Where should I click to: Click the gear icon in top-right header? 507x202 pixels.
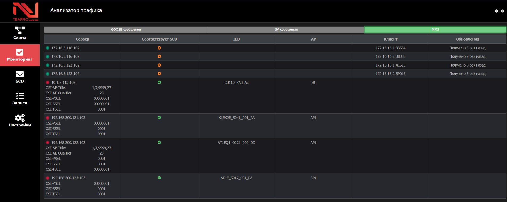point(497,11)
